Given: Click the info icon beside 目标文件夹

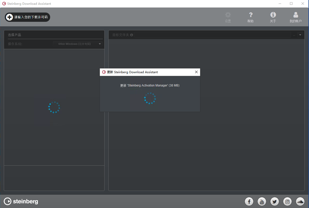Looking at the screenshot, I should 132,35.
